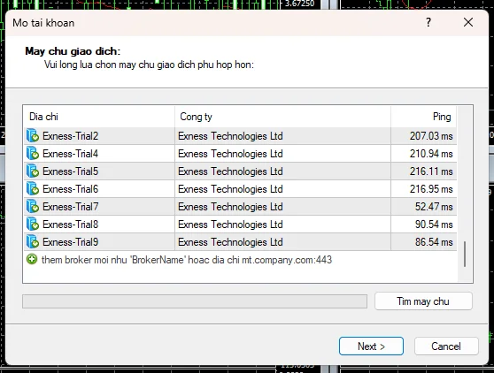The image size is (494, 373).
Task: Click the Tim may chu scan button
Action: [x=423, y=301]
